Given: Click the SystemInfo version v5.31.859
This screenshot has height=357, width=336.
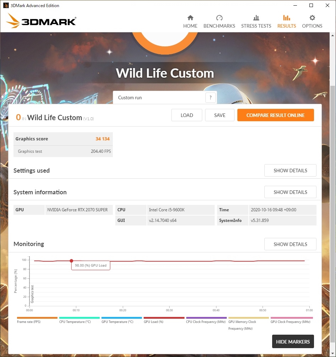Looking at the screenshot, I should point(282,221).
